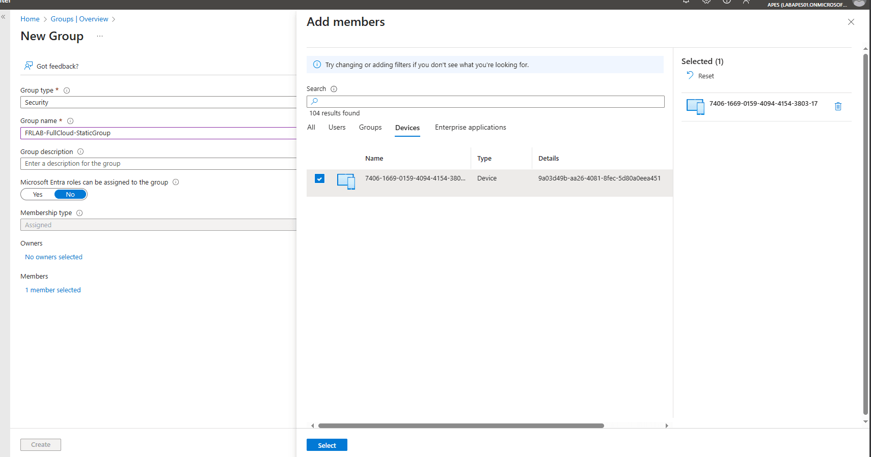This screenshot has height=457, width=871.
Task: Select the Devices tab
Action: [407, 128]
